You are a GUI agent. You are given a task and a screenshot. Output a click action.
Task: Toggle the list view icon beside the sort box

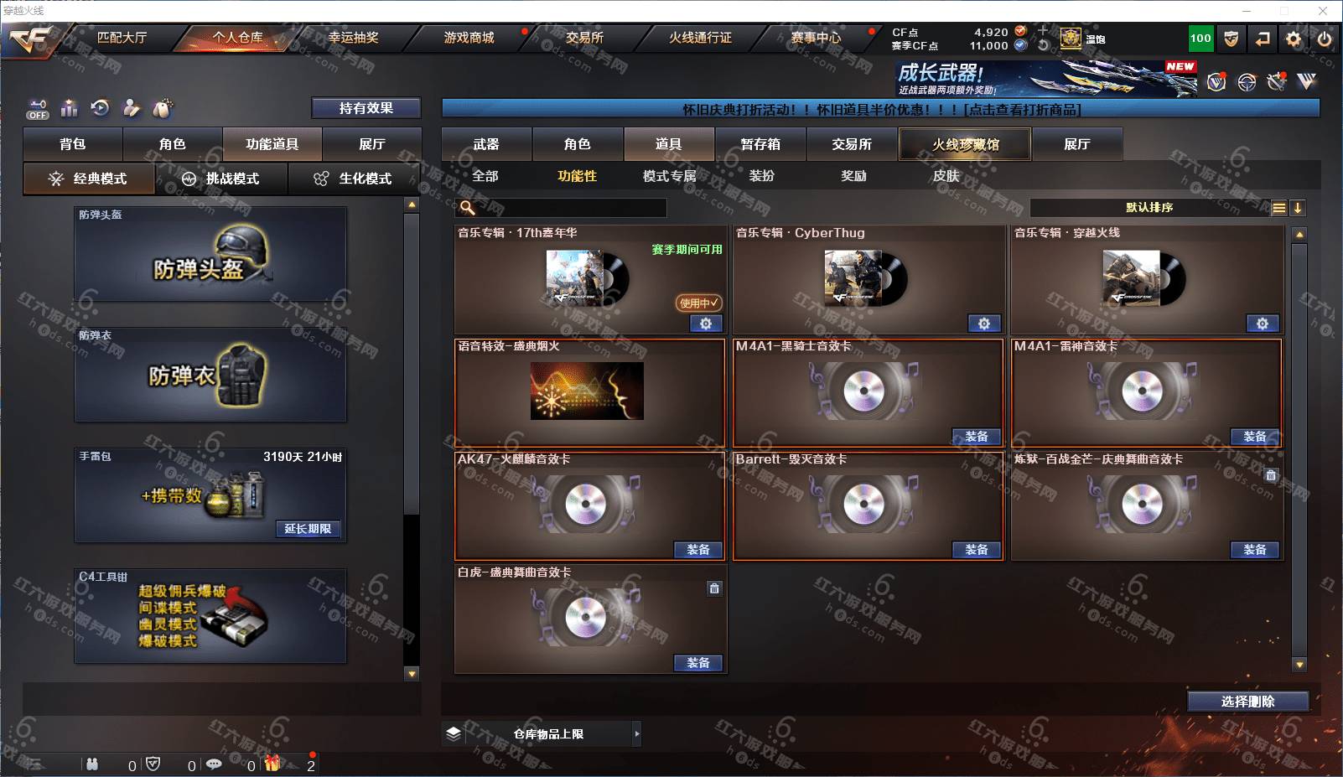pyautogui.click(x=1278, y=208)
